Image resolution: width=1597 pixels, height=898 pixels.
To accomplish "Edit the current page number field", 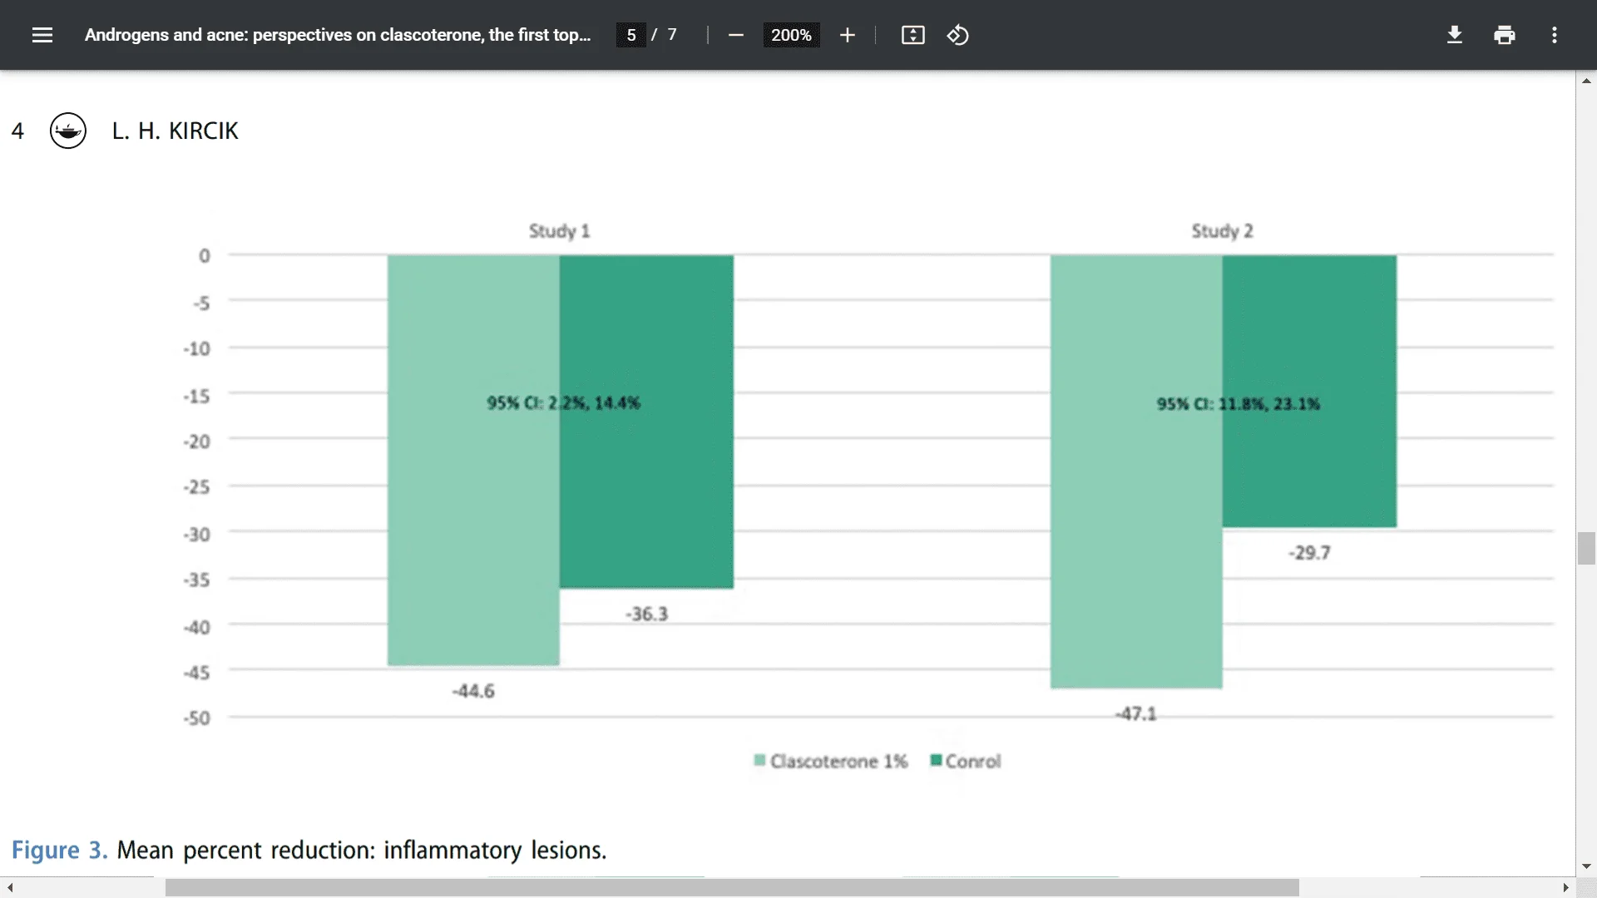I will coord(631,35).
